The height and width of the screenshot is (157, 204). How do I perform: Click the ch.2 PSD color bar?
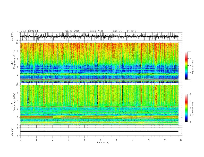click(x=186, y=108)
